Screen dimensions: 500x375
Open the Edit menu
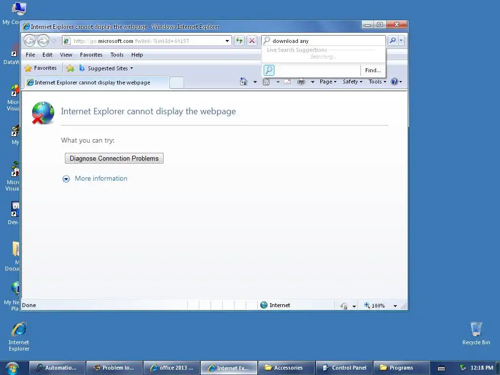[47, 55]
